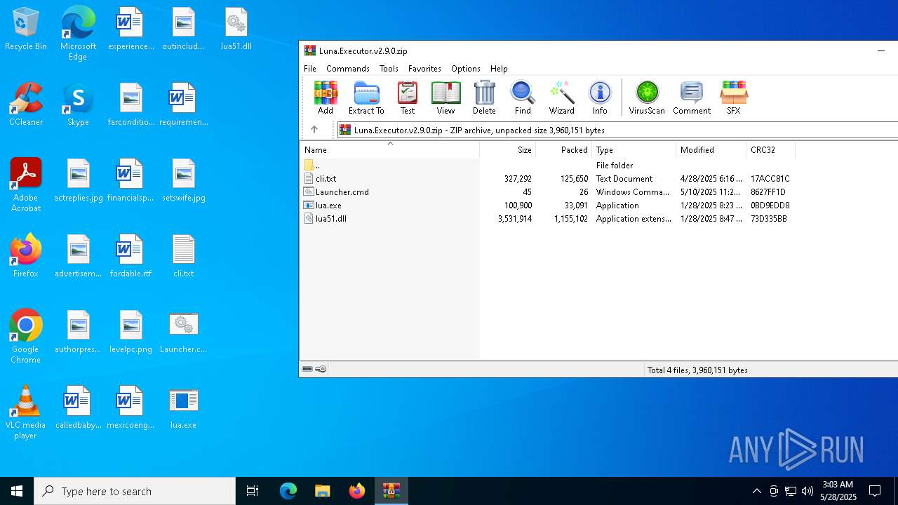Click the cli.txt size value 327,292
Viewport: 898px width, 505px height.
point(518,179)
